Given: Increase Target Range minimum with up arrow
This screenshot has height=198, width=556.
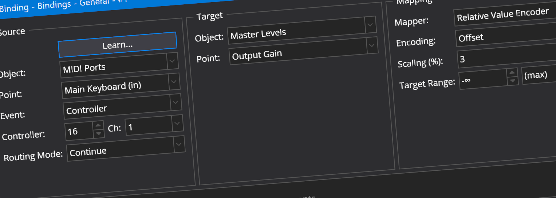Looking at the screenshot, I should (512, 73).
